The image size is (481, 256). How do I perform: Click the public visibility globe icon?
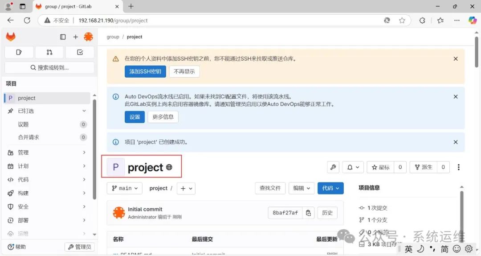pos(169,167)
